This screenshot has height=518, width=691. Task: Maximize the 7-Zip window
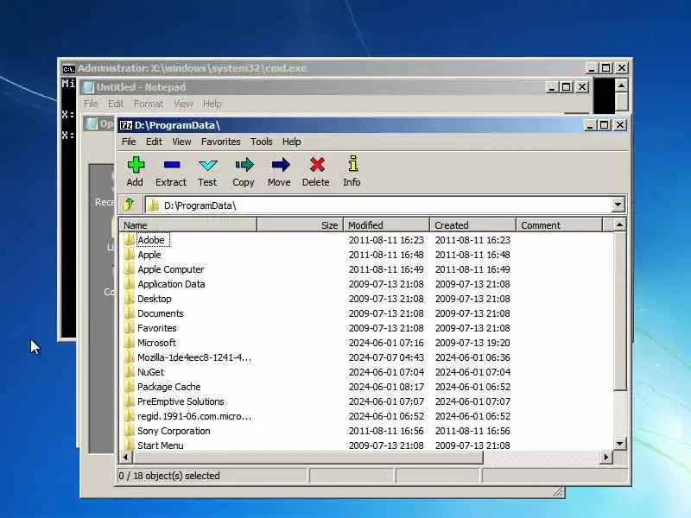[605, 125]
